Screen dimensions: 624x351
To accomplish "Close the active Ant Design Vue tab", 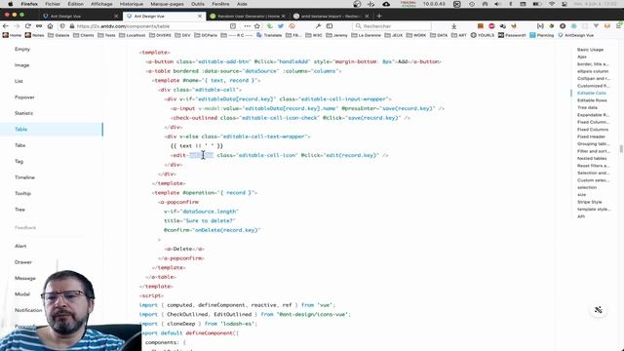I will (200, 17).
